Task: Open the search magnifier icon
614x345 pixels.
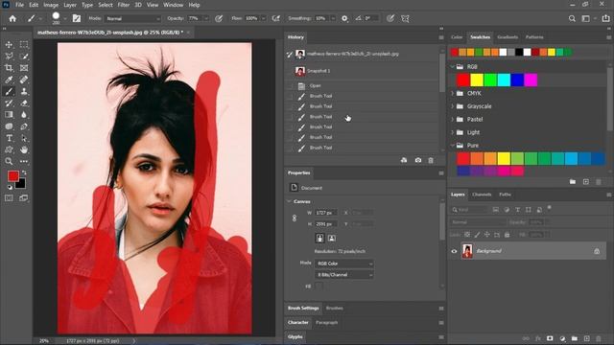Action: click(x=572, y=18)
